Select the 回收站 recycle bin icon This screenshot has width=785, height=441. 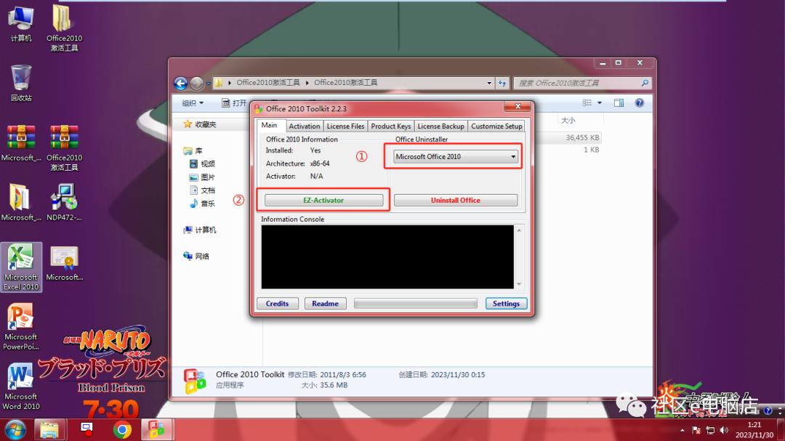click(21, 83)
